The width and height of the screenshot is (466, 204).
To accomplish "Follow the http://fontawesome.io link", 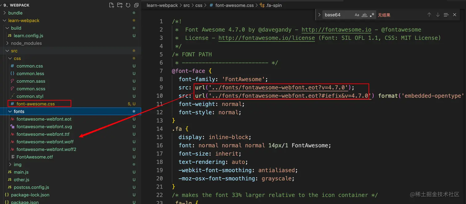I will pos(336,30).
